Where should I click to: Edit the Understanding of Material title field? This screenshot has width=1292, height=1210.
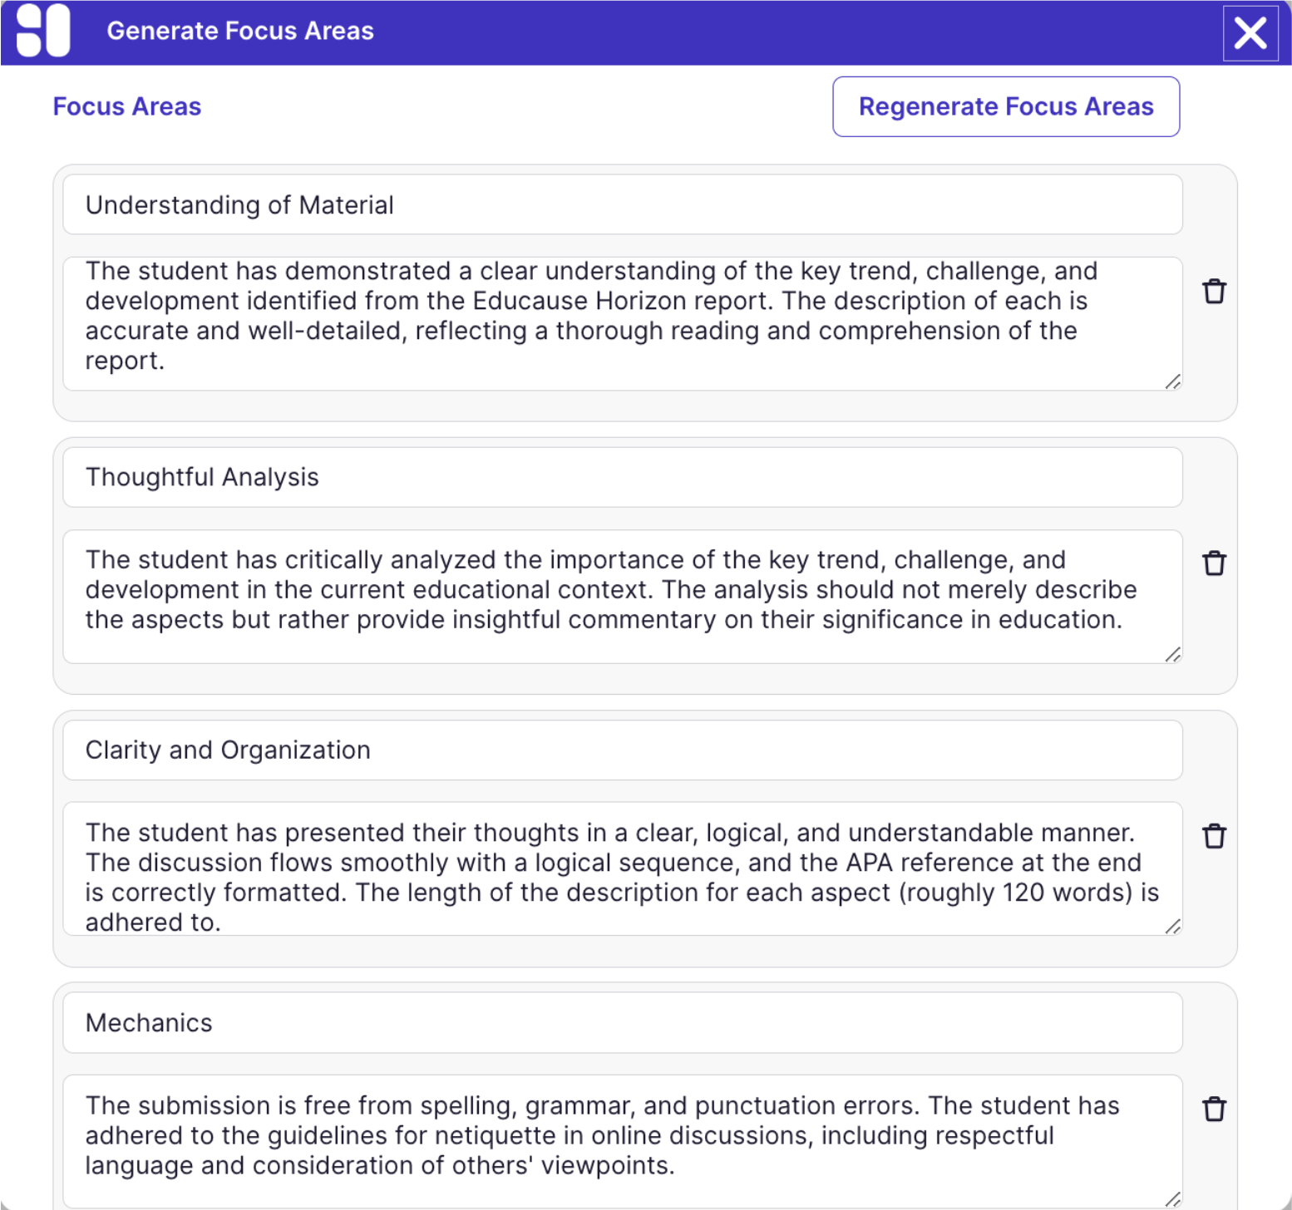(x=622, y=205)
